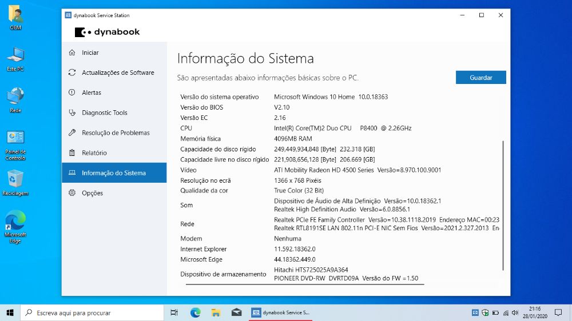The height and width of the screenshot is (321, 572).
Task: Click the volume speaker tray icon
Action: click(515, 312)
